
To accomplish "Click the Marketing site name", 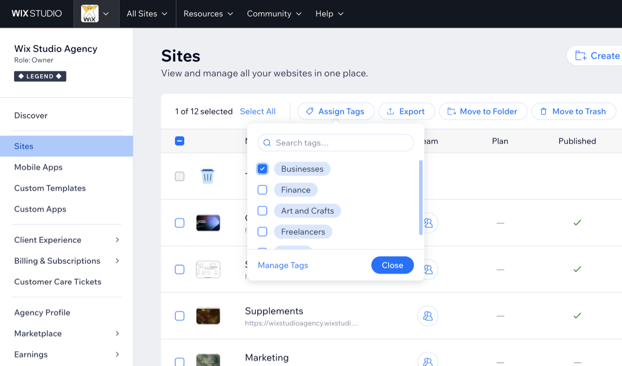I will pos(267,358).
